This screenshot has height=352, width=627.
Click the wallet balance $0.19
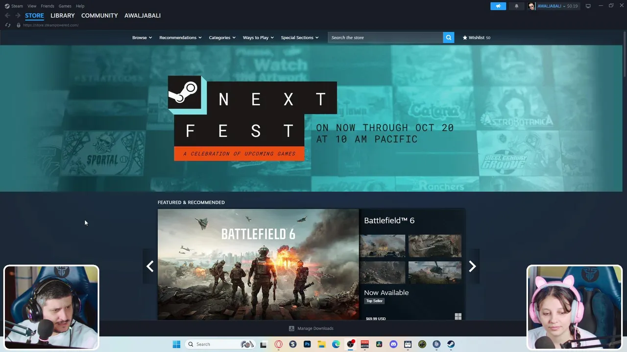tap(572, 6)
